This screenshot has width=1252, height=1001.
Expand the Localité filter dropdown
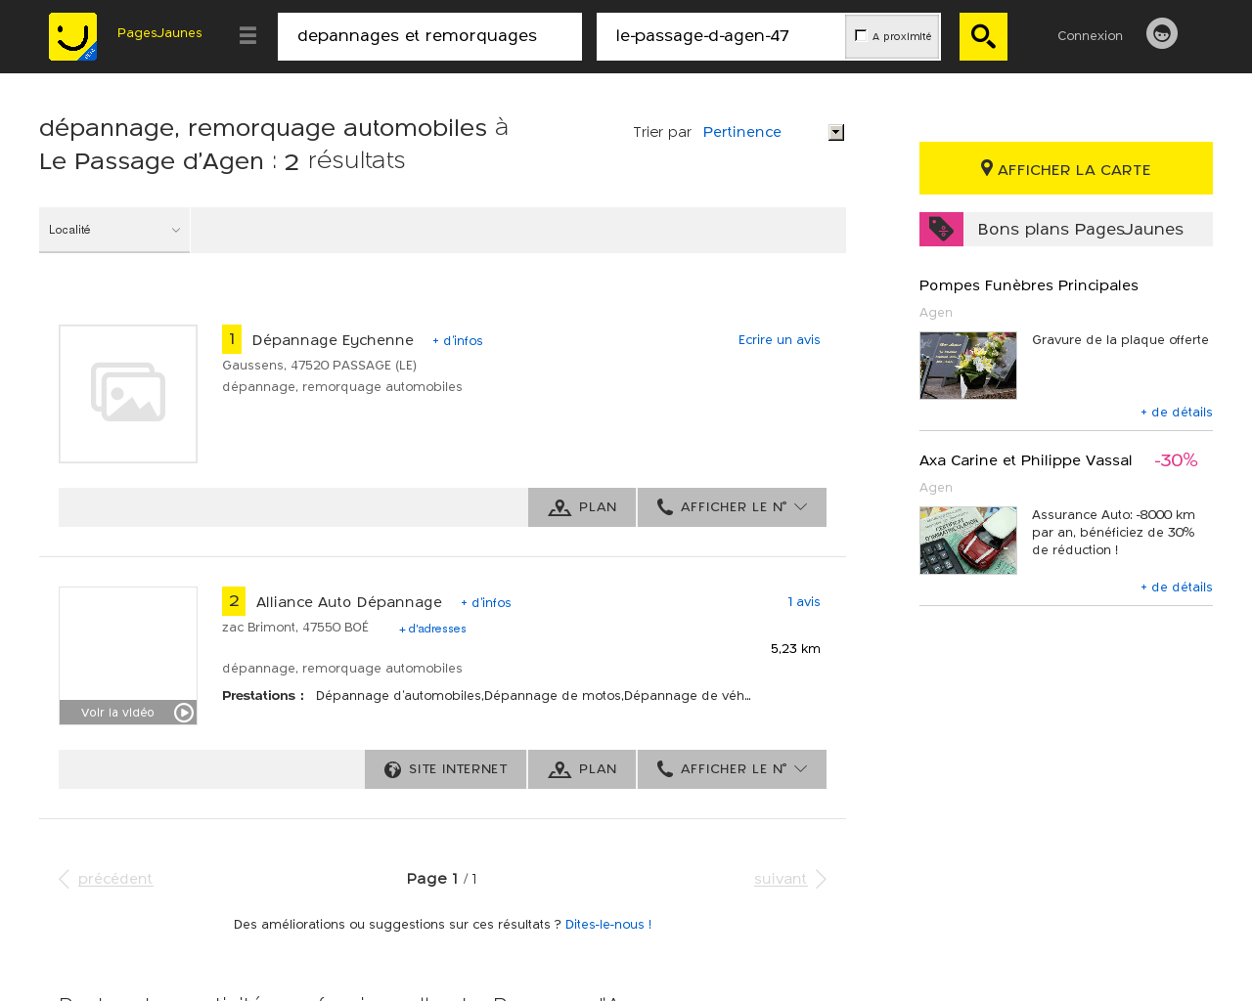pos(114,230)
